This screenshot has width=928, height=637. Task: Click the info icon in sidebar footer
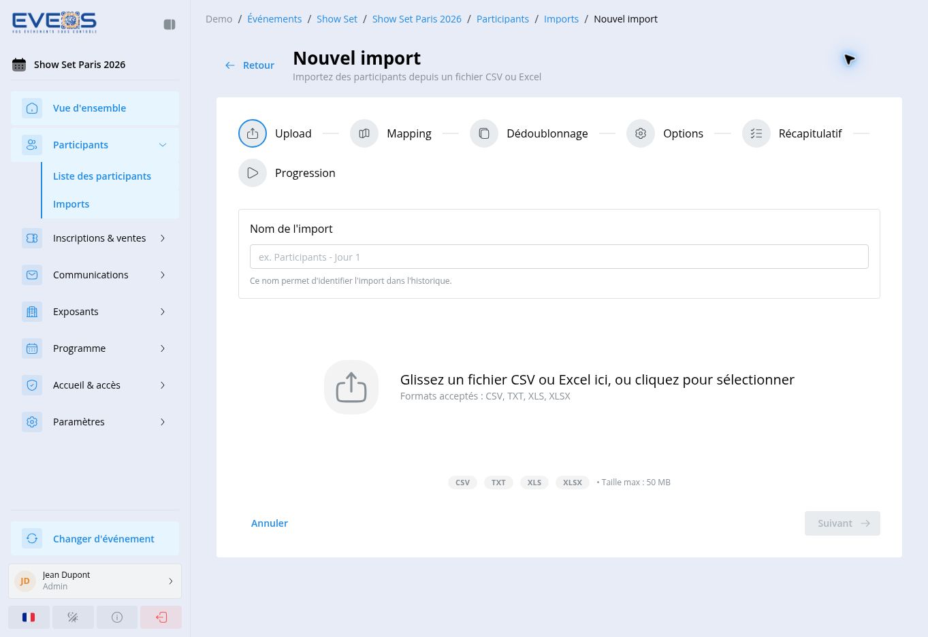(x=117, y=617)
